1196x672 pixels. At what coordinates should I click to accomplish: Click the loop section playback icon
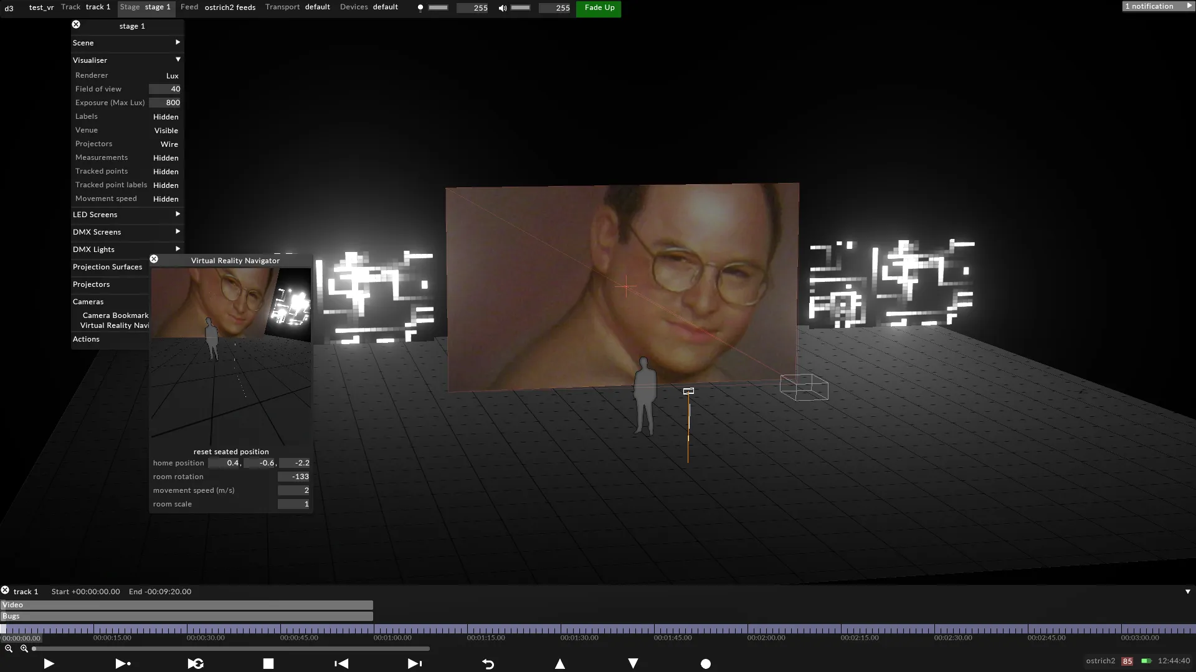(196, 664)
